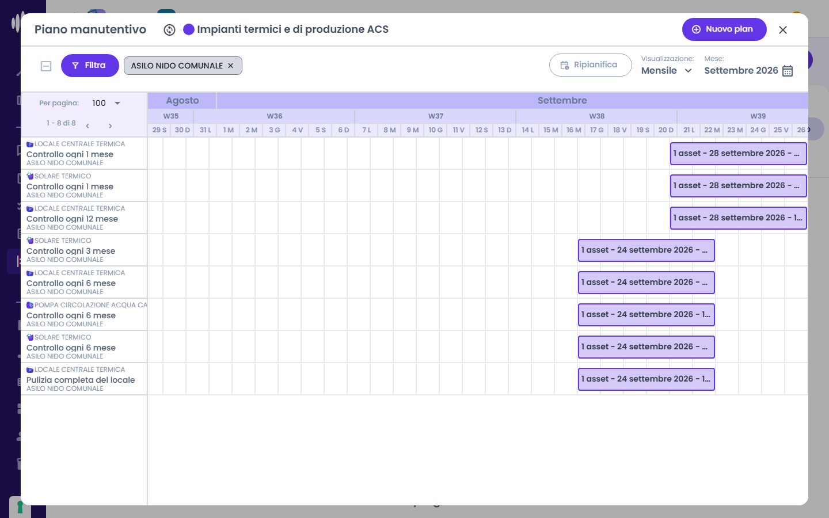Click the asset icon on Controllo ogni 3 mese row
Screen dimensions: 829x518
(30, 241)
